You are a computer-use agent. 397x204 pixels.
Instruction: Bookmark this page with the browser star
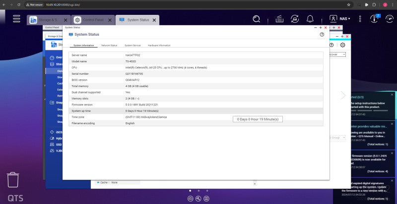pos(349,5)
